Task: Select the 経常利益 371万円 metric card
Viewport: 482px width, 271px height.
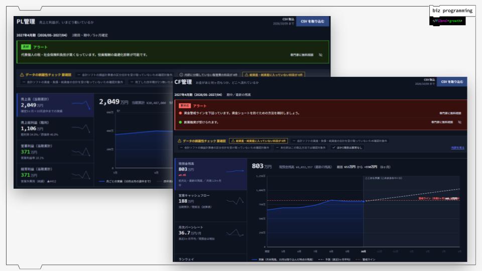Action: pos(55,175)
